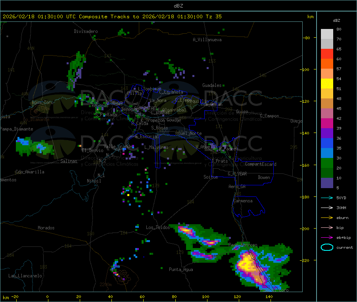Click the Pampa_Diamante map label

[17, 129]
